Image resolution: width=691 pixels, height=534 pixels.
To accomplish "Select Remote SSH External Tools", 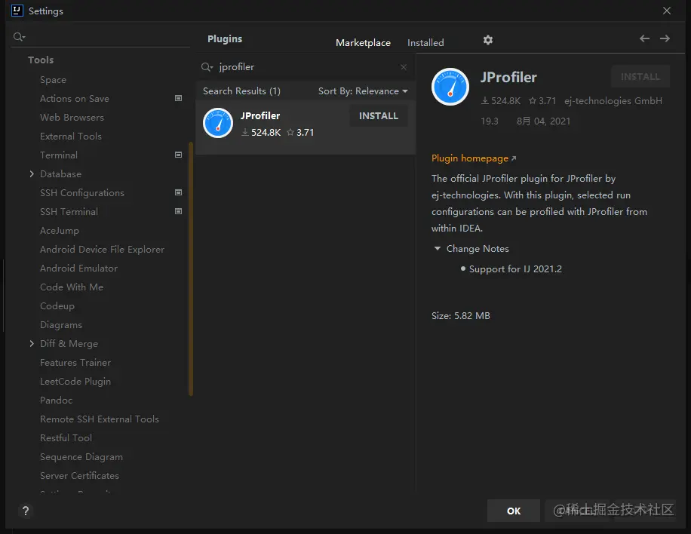I will (x=99, y=419).
